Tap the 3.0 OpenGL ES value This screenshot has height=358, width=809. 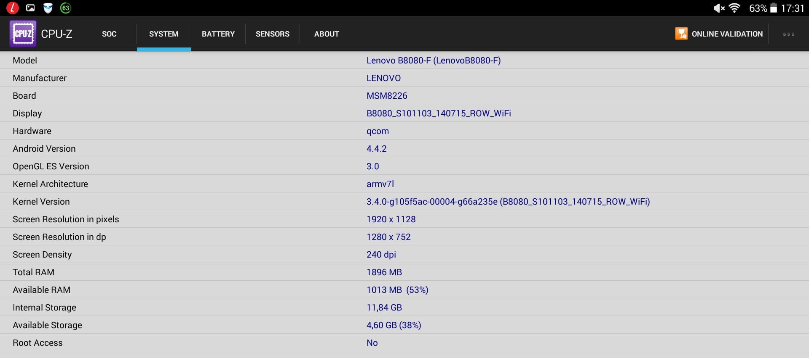(372, 166)
